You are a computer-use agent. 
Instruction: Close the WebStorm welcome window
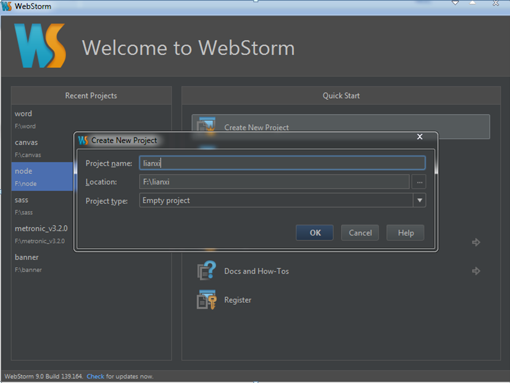click(496, 3)
